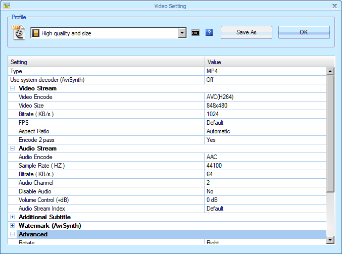
Task: Click the window app icon in title bar
Action: click(7, 6)
